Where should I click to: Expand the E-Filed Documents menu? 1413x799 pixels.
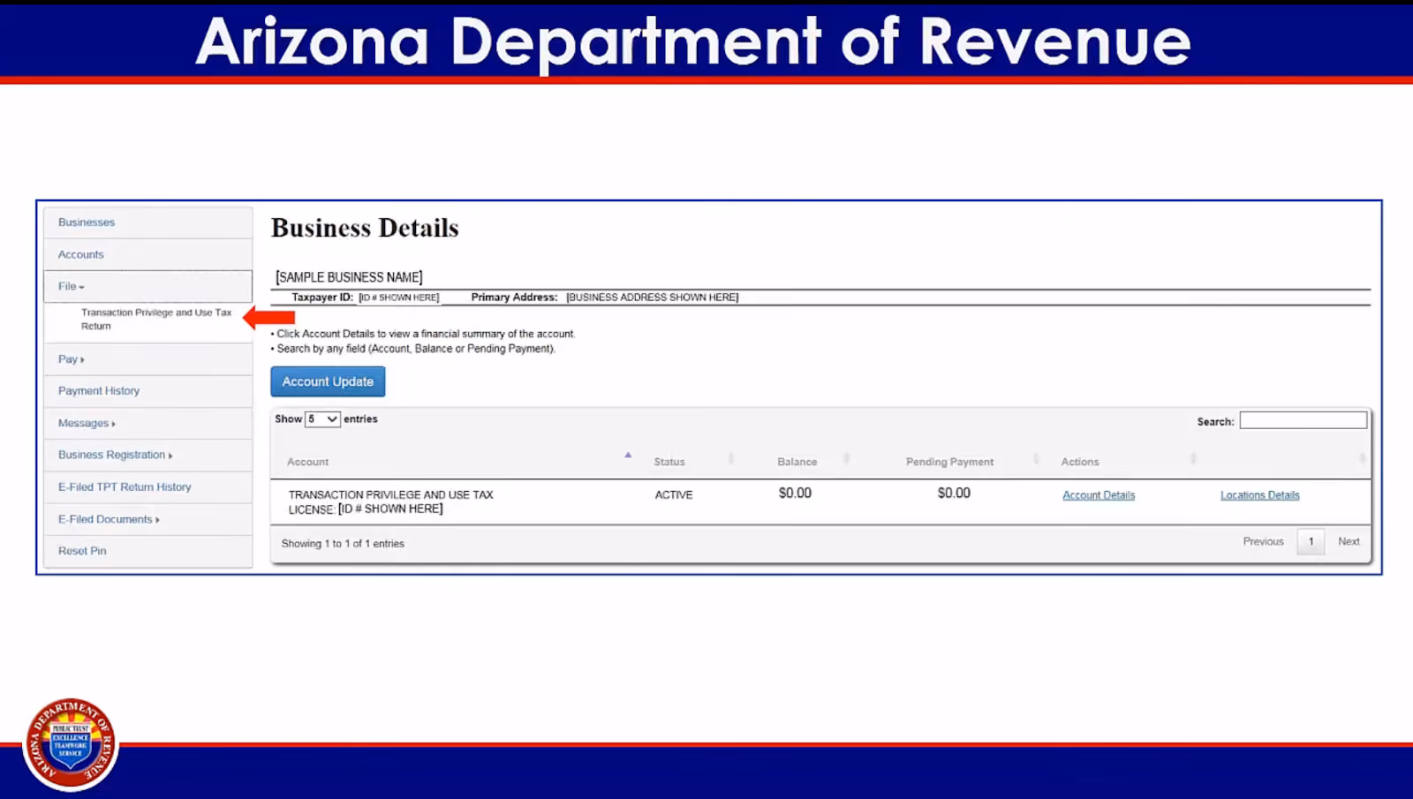coord(109,519)
